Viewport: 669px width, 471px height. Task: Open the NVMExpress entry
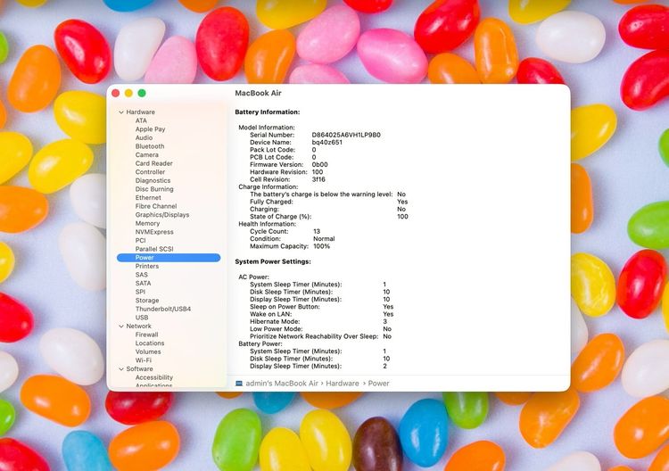point(154,232)
